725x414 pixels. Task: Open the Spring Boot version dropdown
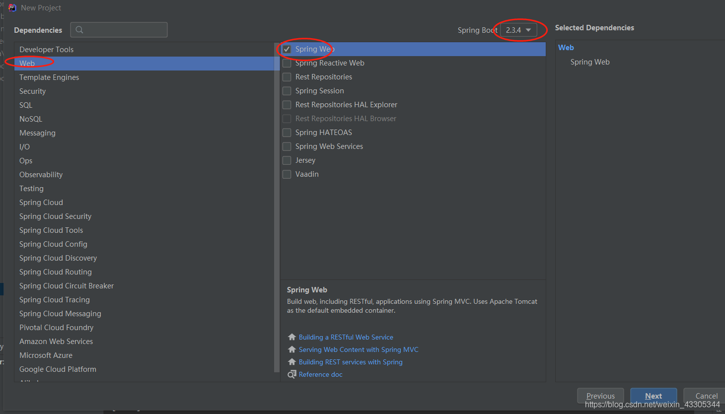518,30
